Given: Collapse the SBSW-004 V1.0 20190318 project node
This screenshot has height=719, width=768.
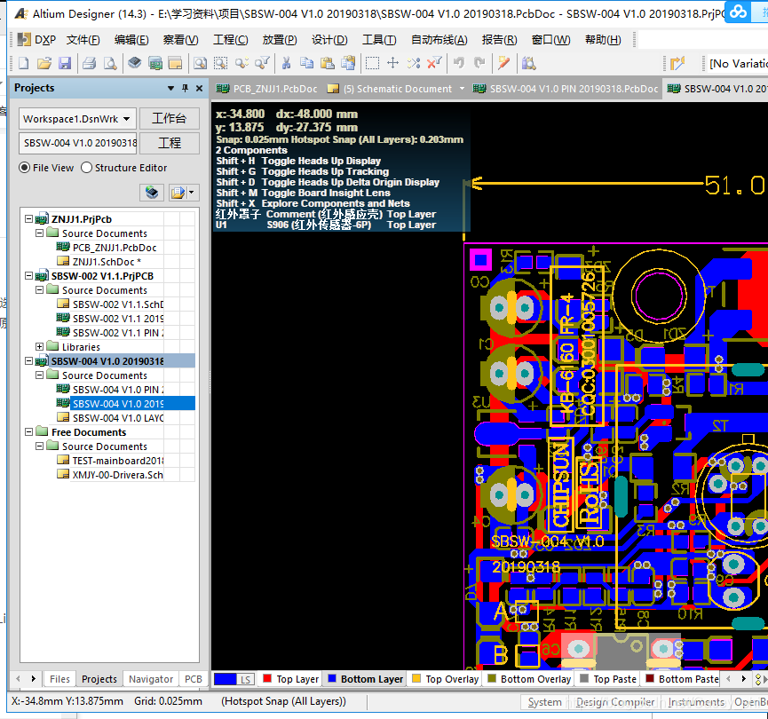Looking at the screenshot, I should click(29, 361).
